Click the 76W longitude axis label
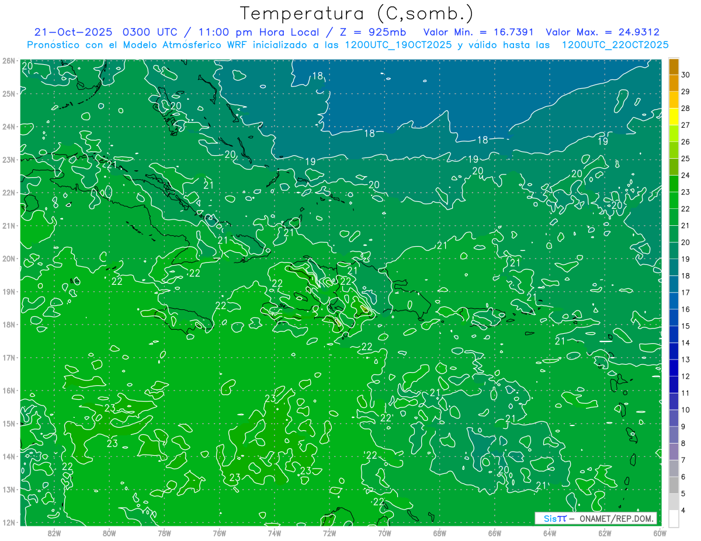Image resolution: width=701 pixels, height=541 pixels. pos(220,533)
